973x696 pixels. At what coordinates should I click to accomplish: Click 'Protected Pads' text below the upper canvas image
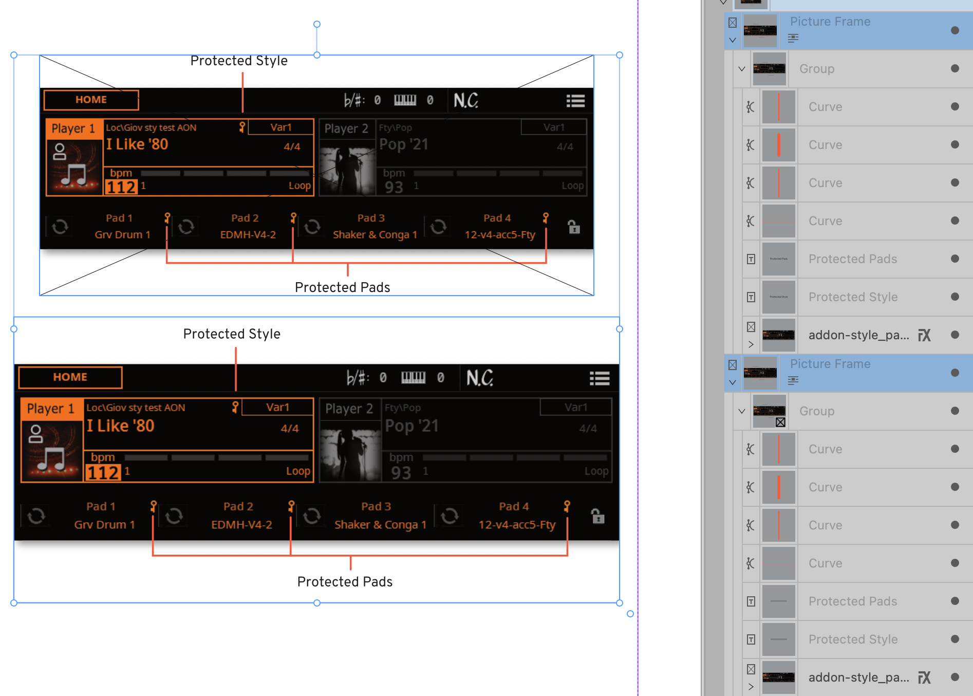(343, 287)
